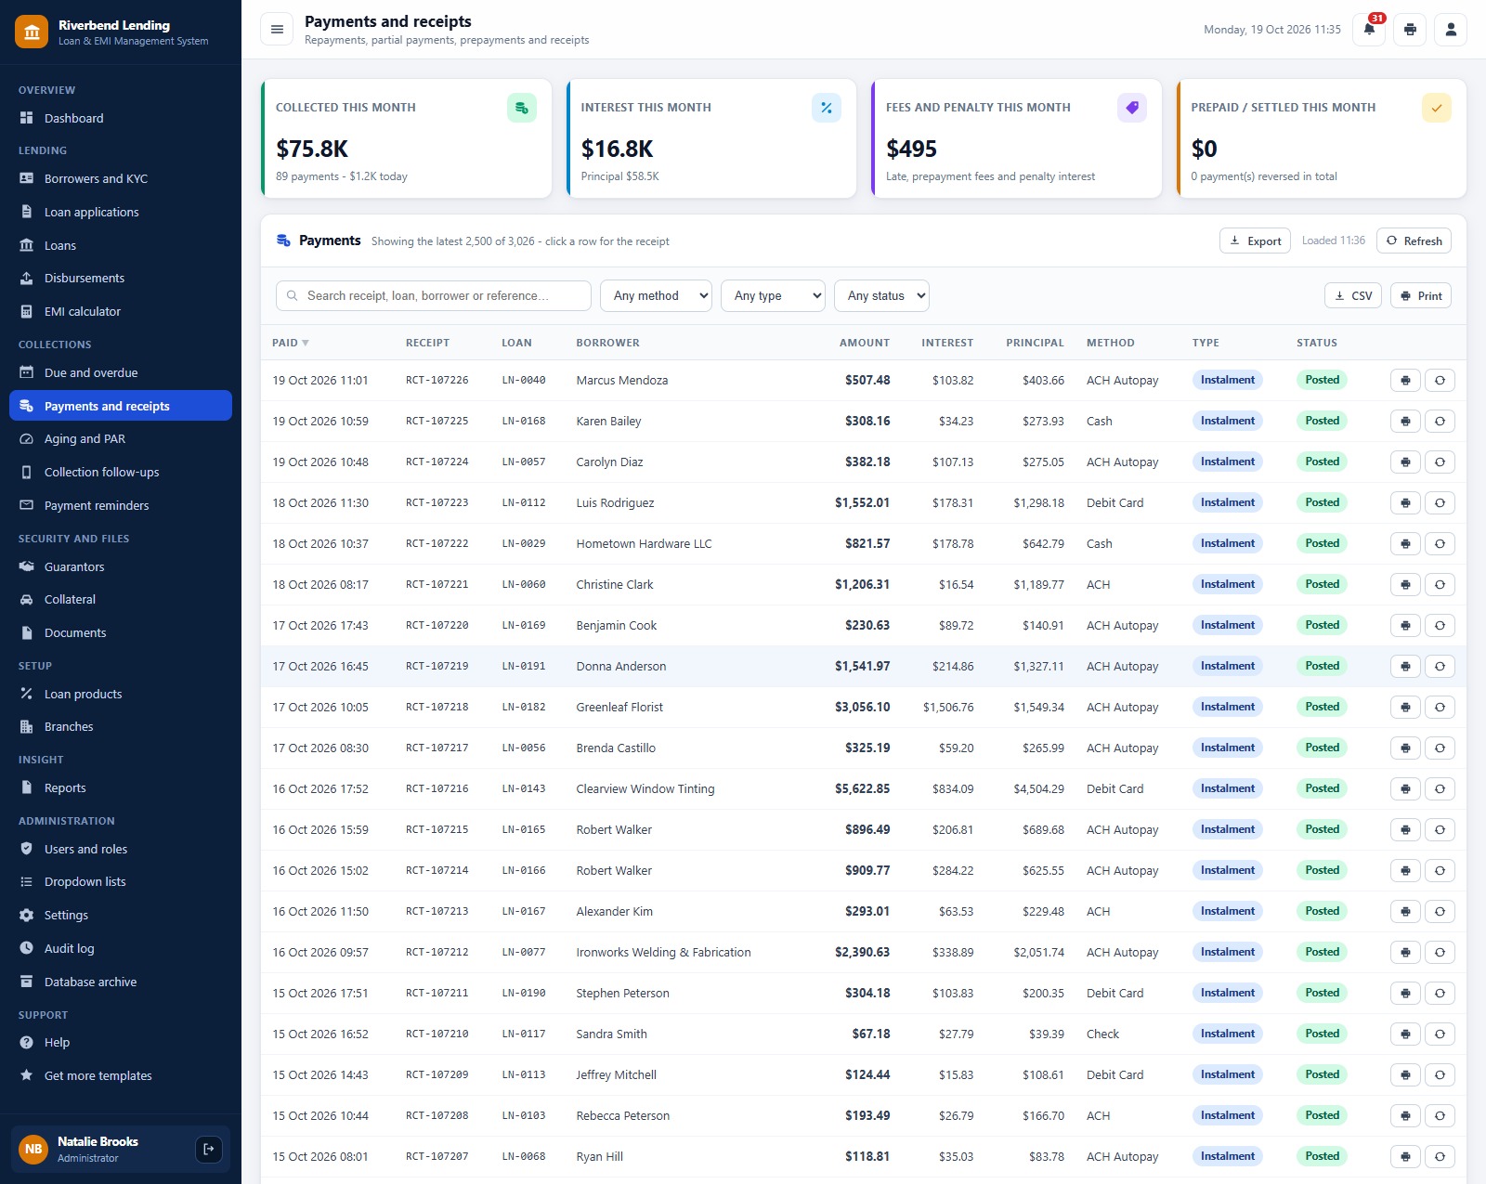Open the Any type dropdown
This screenshot has height=1184, width=1486.
tap(773, 296)
